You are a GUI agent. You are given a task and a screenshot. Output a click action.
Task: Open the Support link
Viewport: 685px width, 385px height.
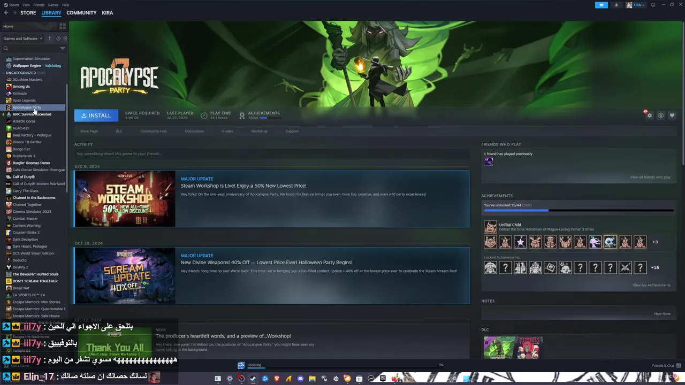click(x=292, y=131)
